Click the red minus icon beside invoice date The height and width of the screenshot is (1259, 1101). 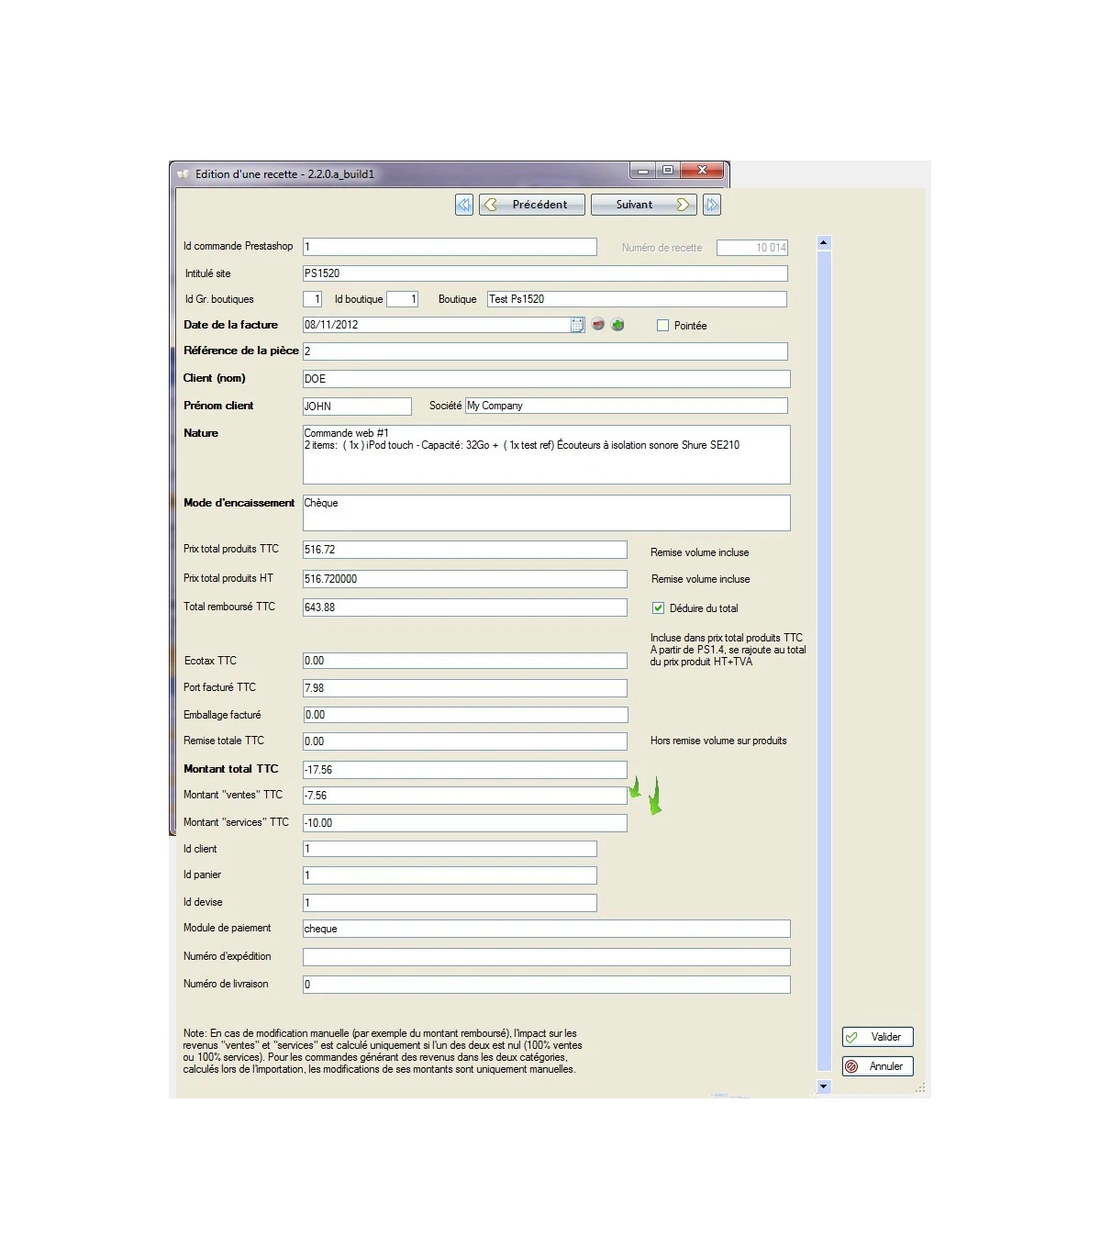point(598,325)
